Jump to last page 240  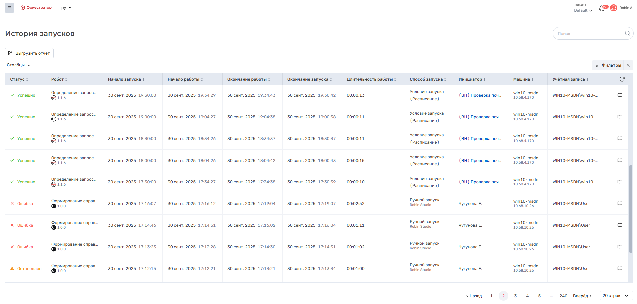point(563,296)
